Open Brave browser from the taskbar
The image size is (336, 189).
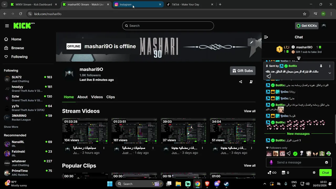207,184
